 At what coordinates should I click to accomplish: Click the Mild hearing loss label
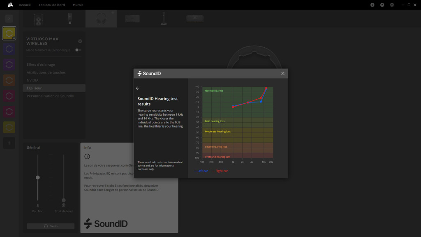click(x=215, y=121)
